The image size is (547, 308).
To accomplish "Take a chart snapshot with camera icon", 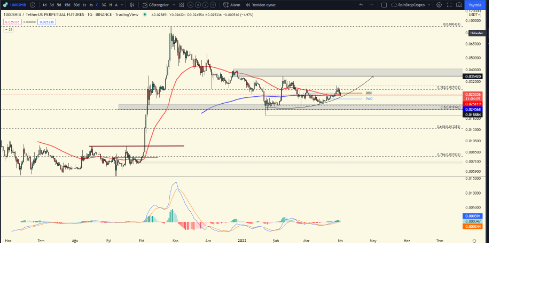I will point(459,5).
